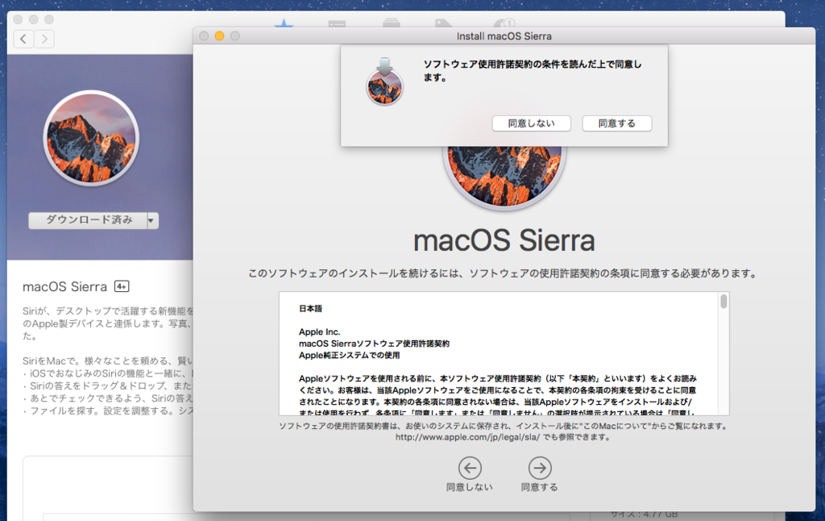Click the Apple Inc. line in the license
Viewport: 825px width, 521px height.
(x=319, y=332)
